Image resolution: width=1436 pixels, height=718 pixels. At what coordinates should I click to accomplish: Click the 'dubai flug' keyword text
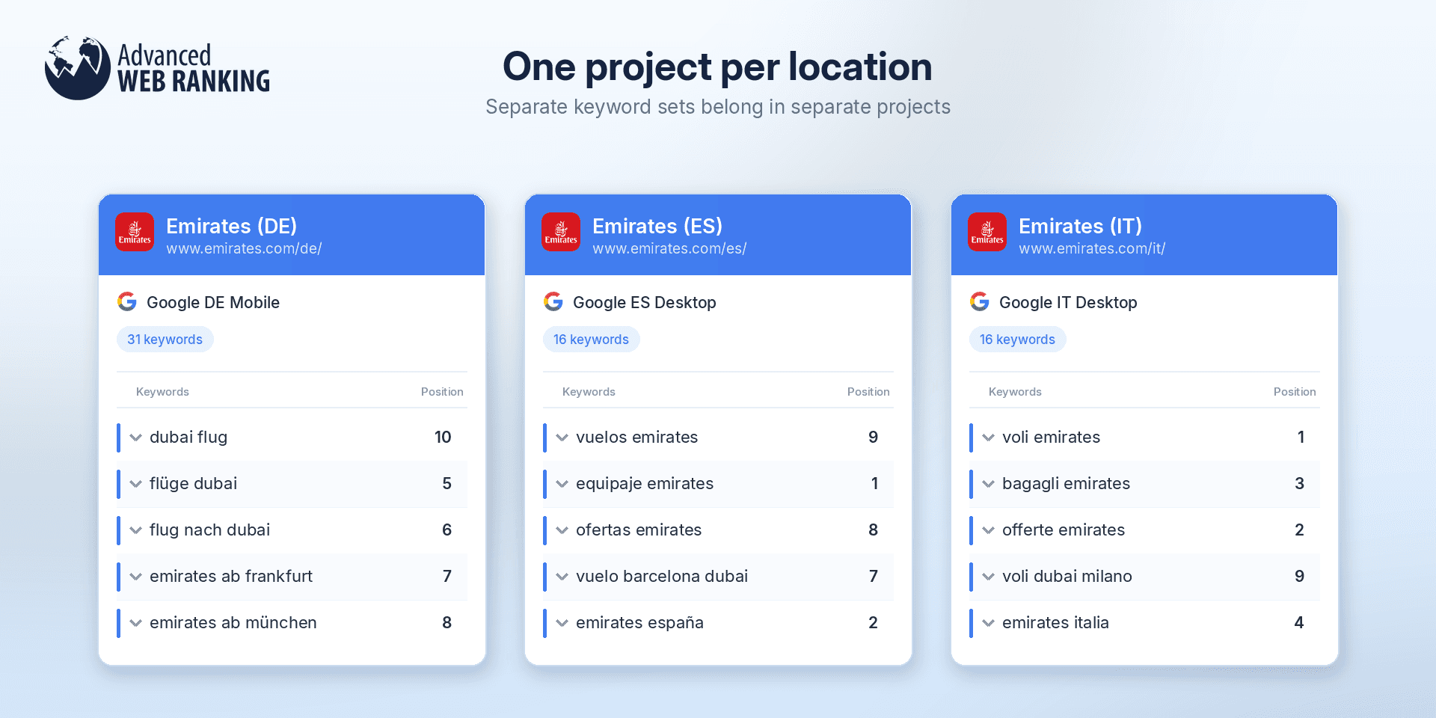188,438
